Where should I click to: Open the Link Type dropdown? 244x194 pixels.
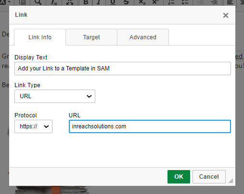[55, 96]
